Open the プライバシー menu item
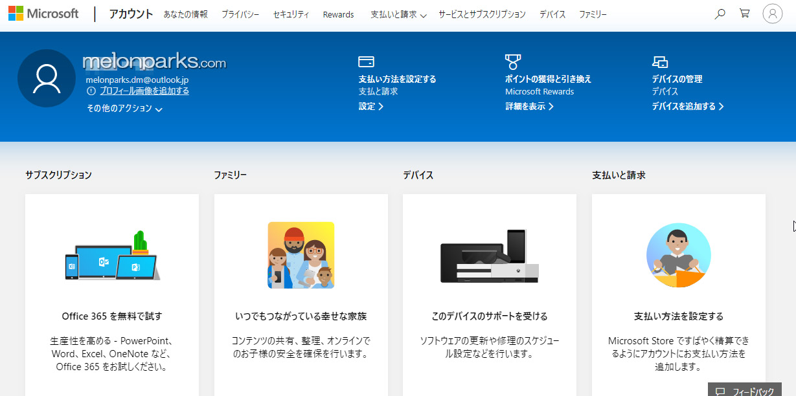Image resolution: width=796 pixels, height=396 pixels. click(240, 14)
